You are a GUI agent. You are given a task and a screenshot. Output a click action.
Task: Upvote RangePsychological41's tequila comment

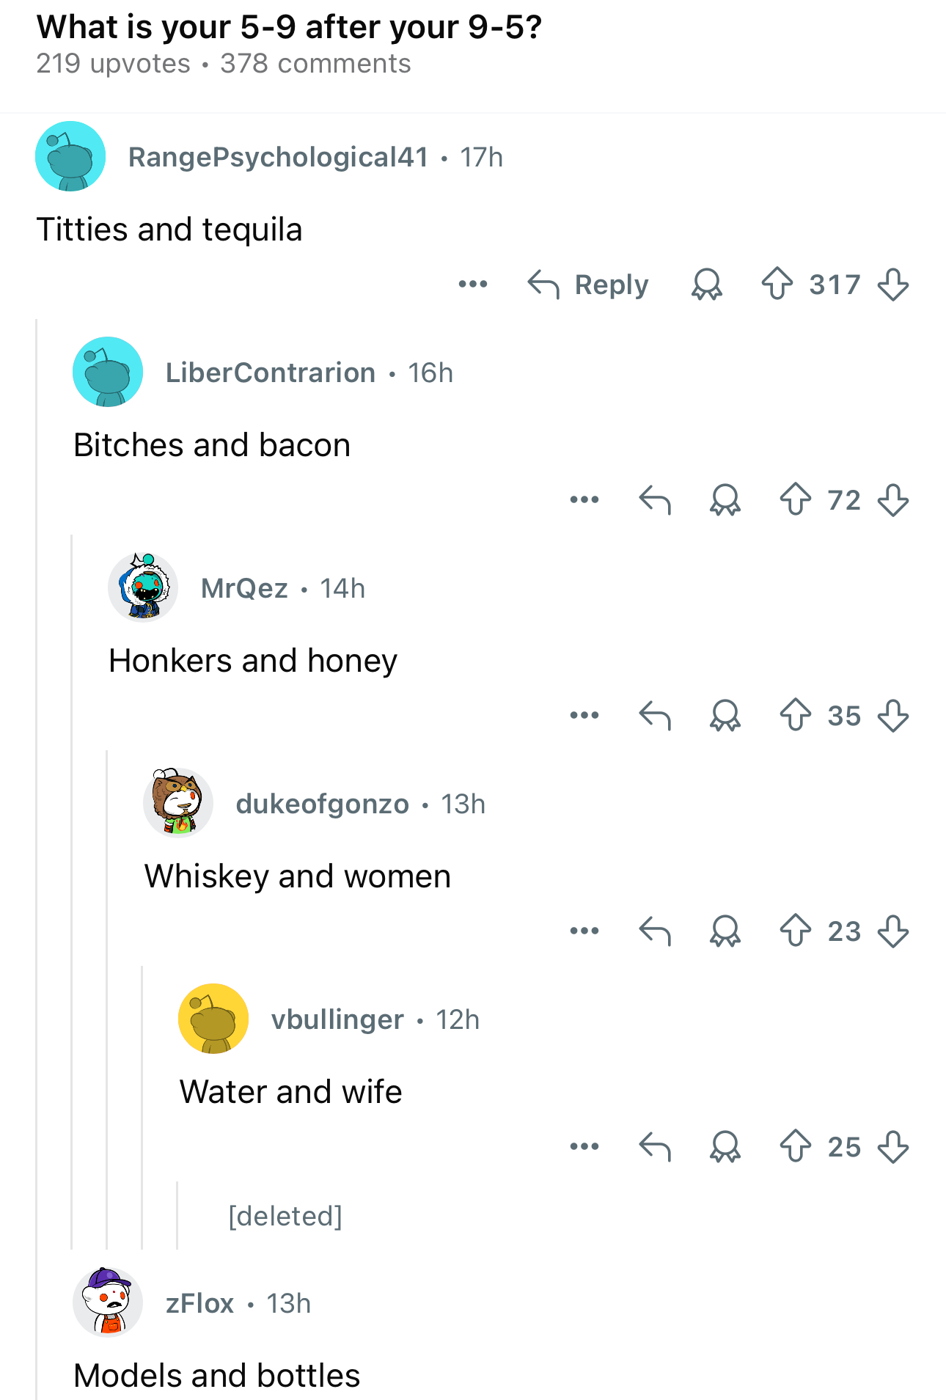[777, 285]
